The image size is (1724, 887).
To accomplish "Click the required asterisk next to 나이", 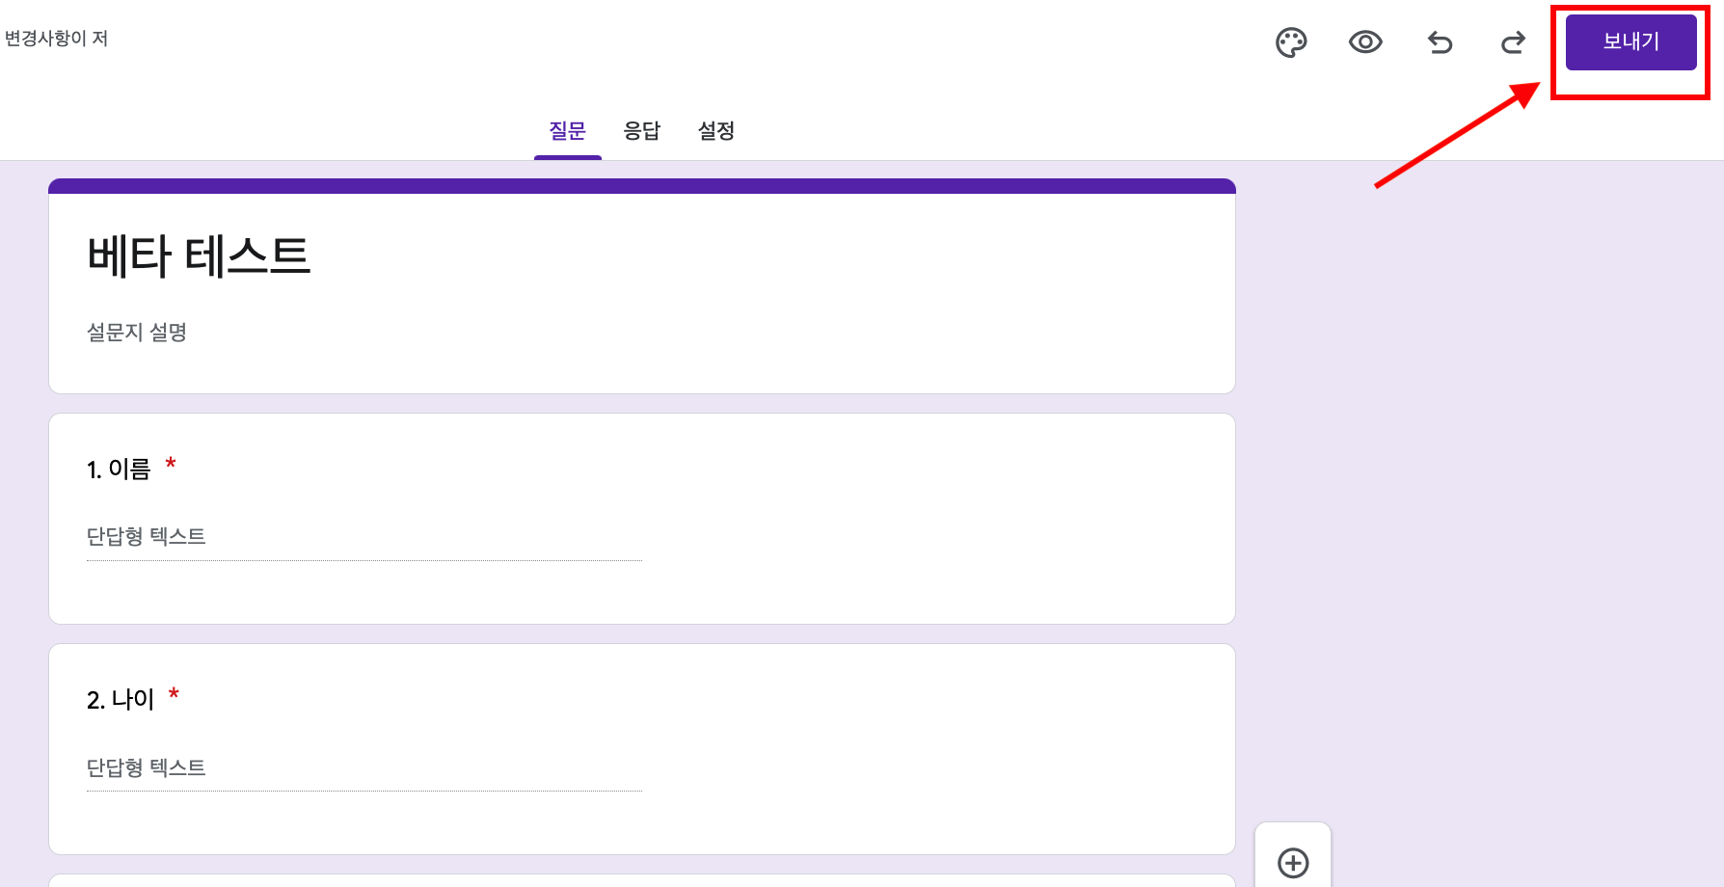I will 174,694.
